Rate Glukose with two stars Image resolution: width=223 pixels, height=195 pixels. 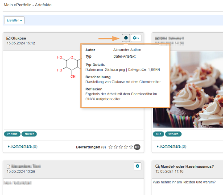coord(116,147)
